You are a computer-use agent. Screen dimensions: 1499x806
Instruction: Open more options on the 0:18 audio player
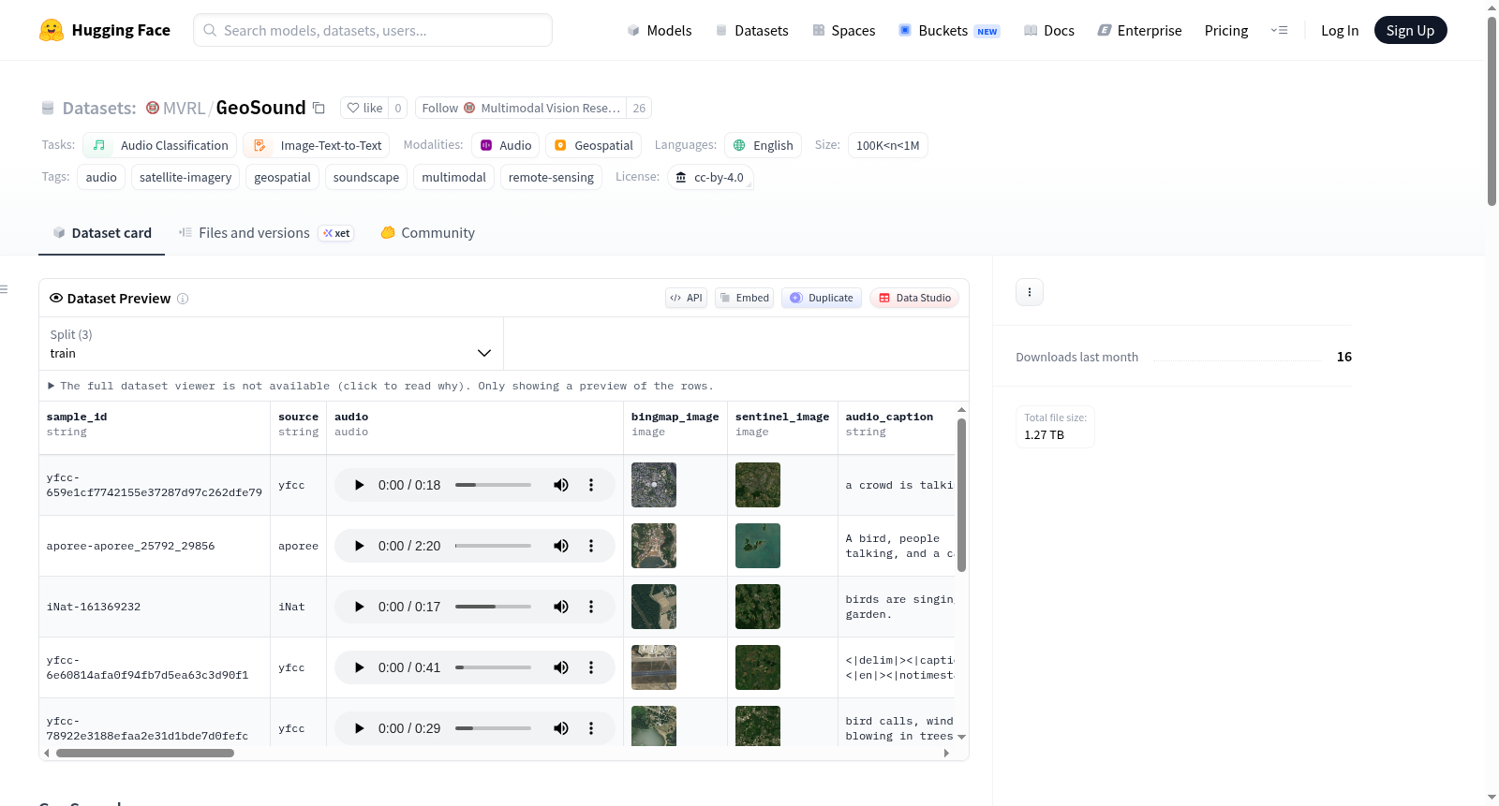(591, 485)
